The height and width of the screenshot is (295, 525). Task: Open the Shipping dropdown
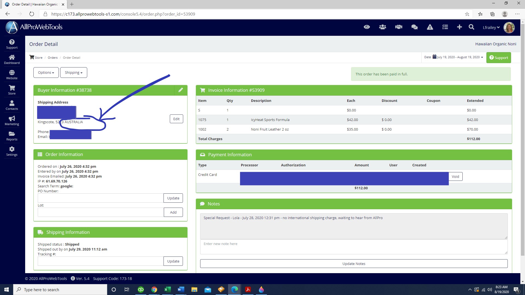click(x=74, y=73)
